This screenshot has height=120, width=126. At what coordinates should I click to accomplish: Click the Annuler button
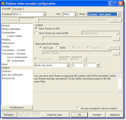pyautogui.click(x=97, y=115)
